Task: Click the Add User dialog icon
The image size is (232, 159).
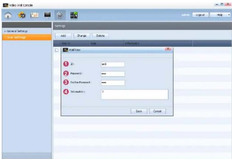Action: click(65, 50)
